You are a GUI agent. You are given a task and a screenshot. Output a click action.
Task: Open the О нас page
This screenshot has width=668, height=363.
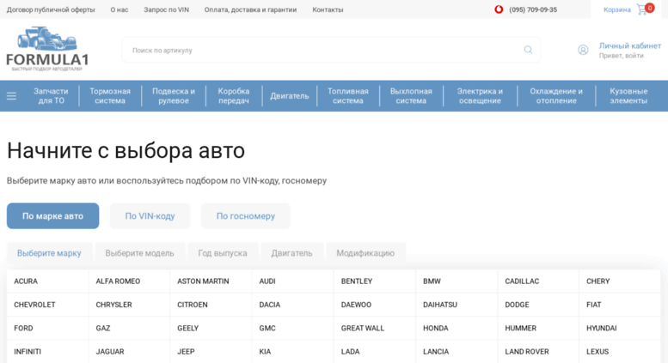[x=120, y=9]
